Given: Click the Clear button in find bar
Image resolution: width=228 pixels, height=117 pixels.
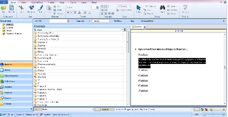Looking at the screenshot, I should pos(132,21).
